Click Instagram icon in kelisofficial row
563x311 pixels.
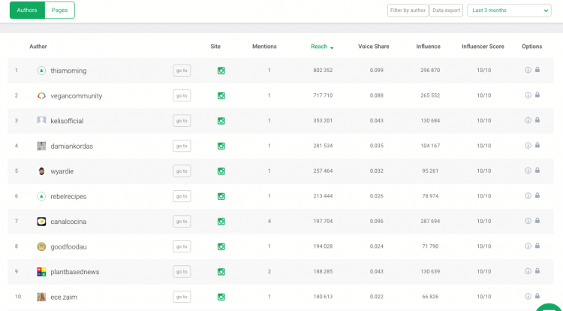click(221, 121)
